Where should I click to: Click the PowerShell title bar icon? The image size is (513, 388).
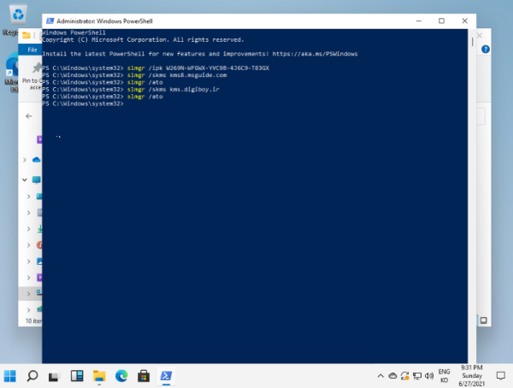click(50, 19)
